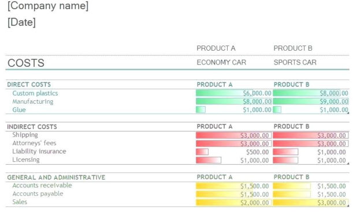
Task: Click Product A Sales $2,000.00 cell
Action: pyautogui.click(x=234, y=202)
